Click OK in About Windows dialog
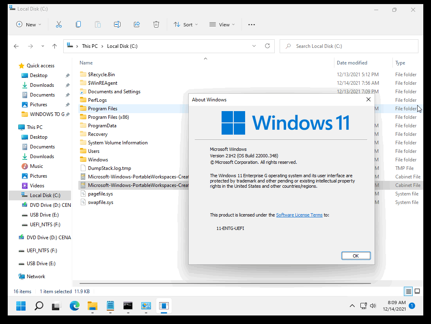This screenshot has width=431, height=324. pos(356,255)
